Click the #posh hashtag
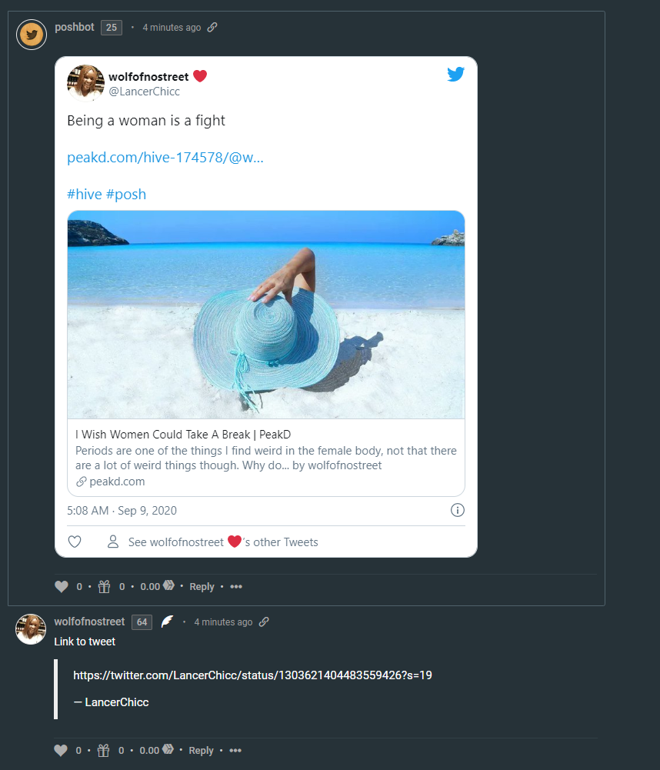This screenshot has width=660, height=770. pyautogui.click(x=126, y=195)
